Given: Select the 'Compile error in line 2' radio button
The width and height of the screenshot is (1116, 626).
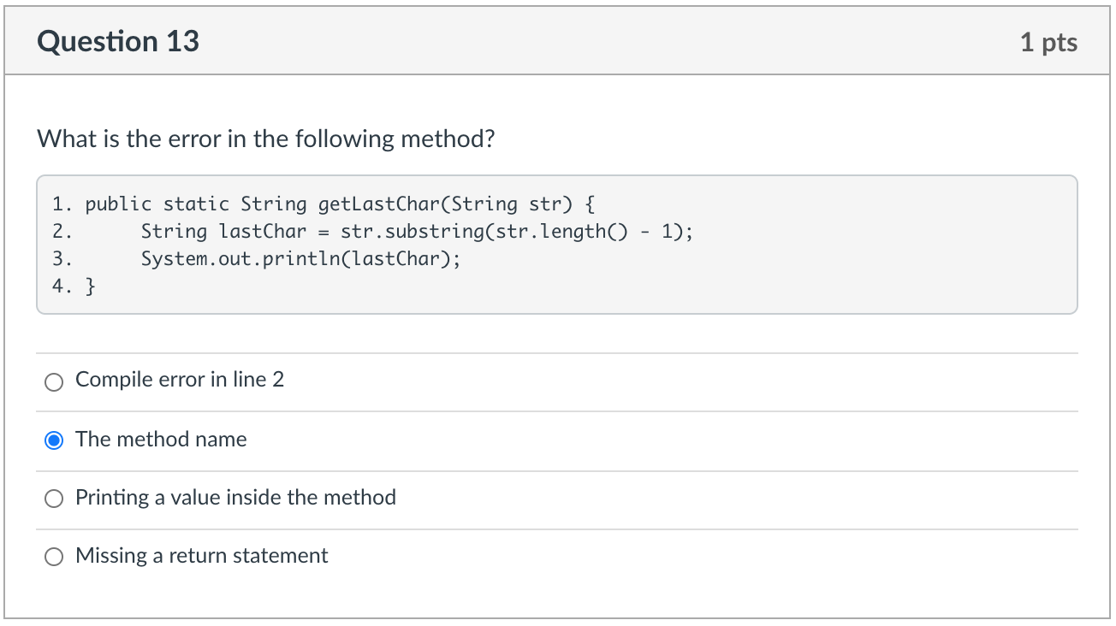Looking at the screenshot, I should click(54, 382).
